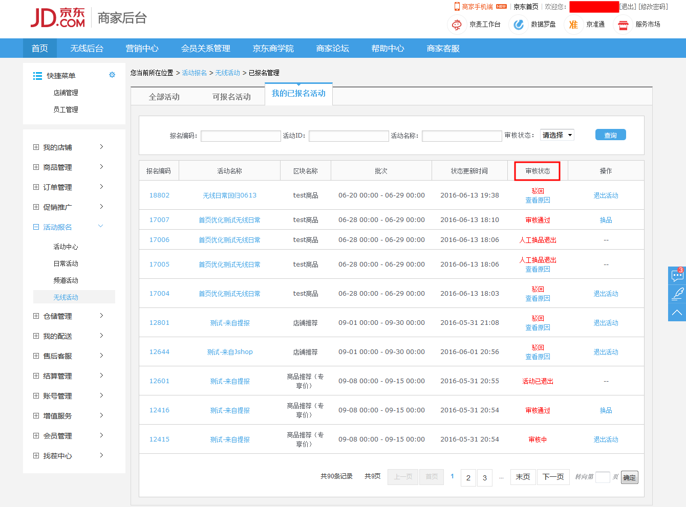Open the 服务市场 store icon
The width and height of the screenshot is (686, 507).
[623, 25]
